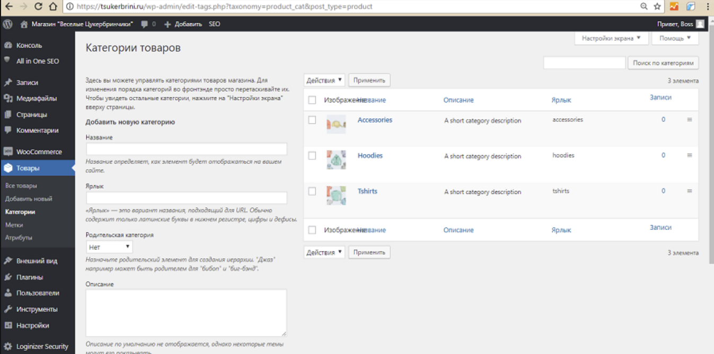Check the Accessories row checkbox
The width and height of the screenshot is (714, 354).
312,120
